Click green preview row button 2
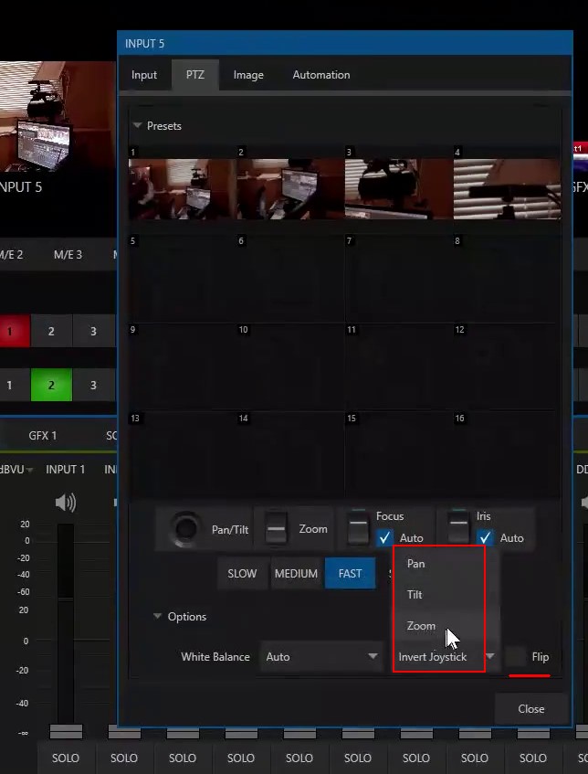This screenshot has width=588, height=774. click(x=51, y=385)
